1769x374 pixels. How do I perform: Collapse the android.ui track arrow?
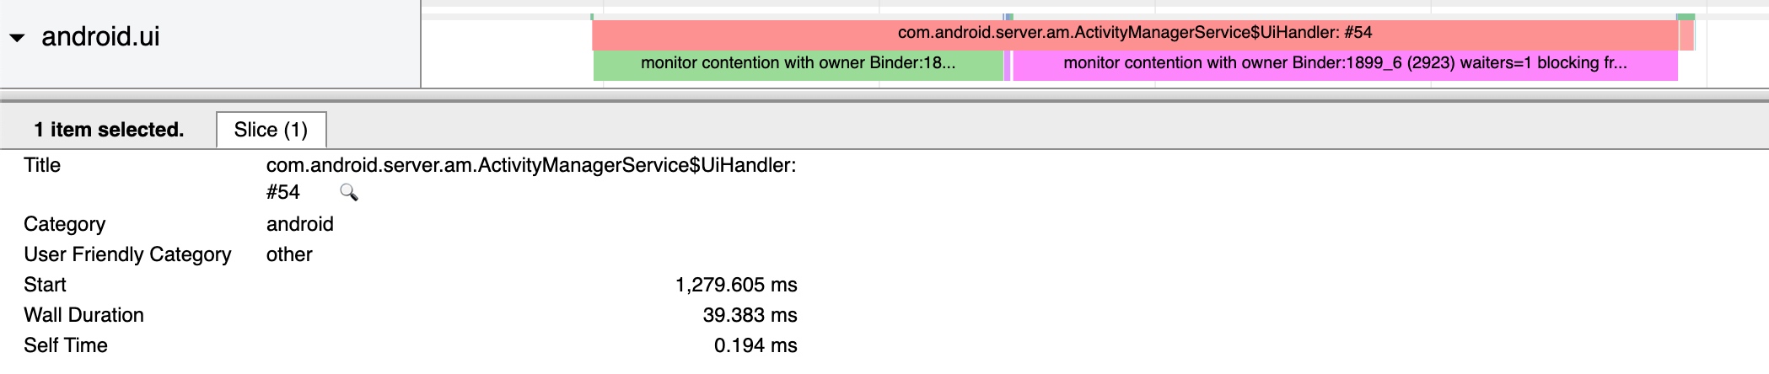(17, 38)
